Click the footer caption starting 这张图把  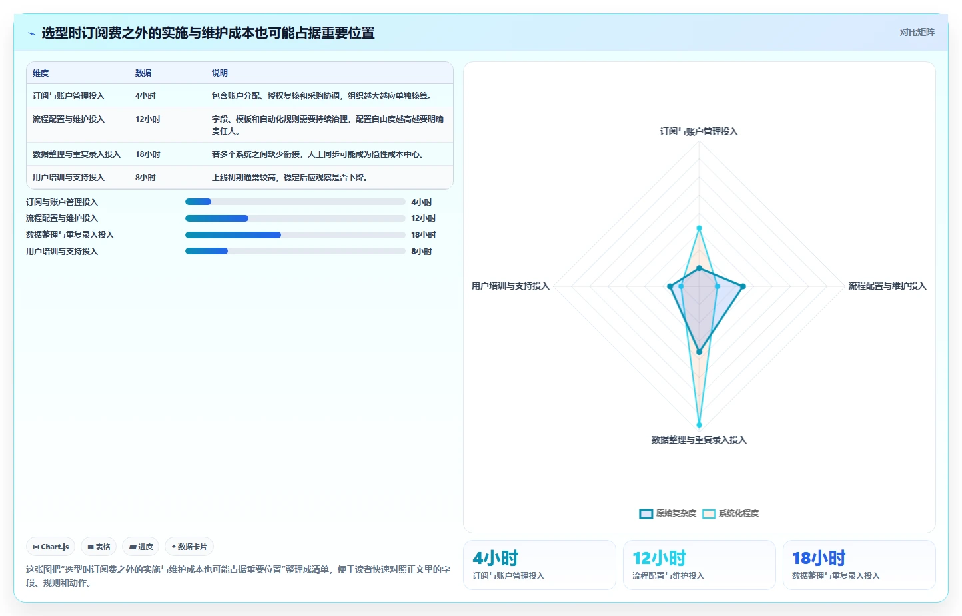238,576
